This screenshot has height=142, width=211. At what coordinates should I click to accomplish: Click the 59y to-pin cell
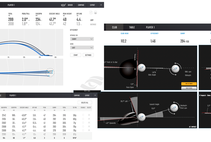pyautogui.click(x=75, y=115)
